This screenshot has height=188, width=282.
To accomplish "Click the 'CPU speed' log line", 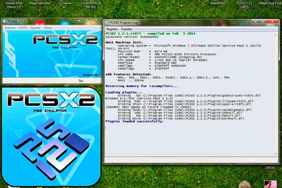I will 163,60.
